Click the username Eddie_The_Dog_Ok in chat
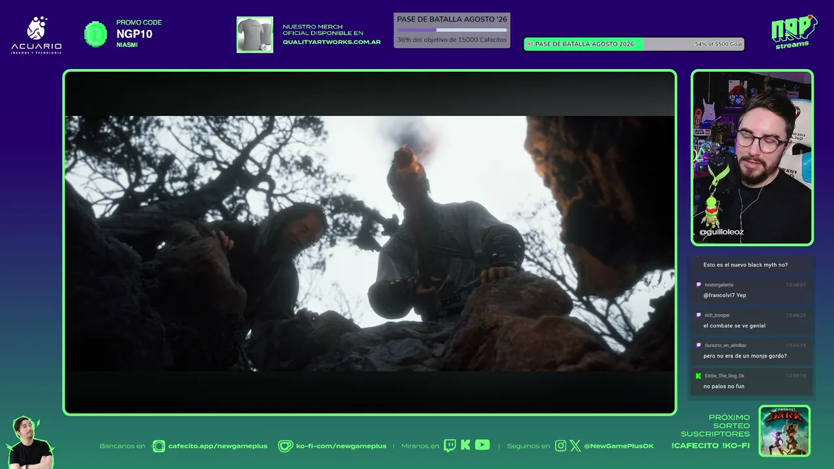 (724, 376)
